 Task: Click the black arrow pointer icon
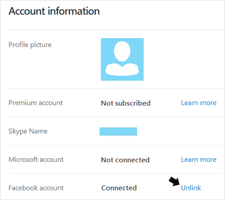point(174,182)
